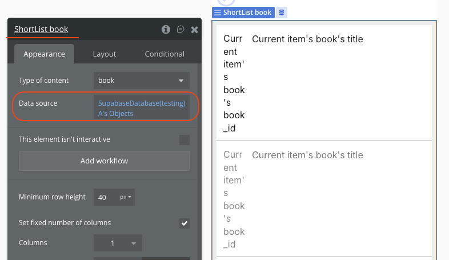The image size is (449, 260).
Task: Click the ShortList book panel title
Action: click(x=41, y=29)
